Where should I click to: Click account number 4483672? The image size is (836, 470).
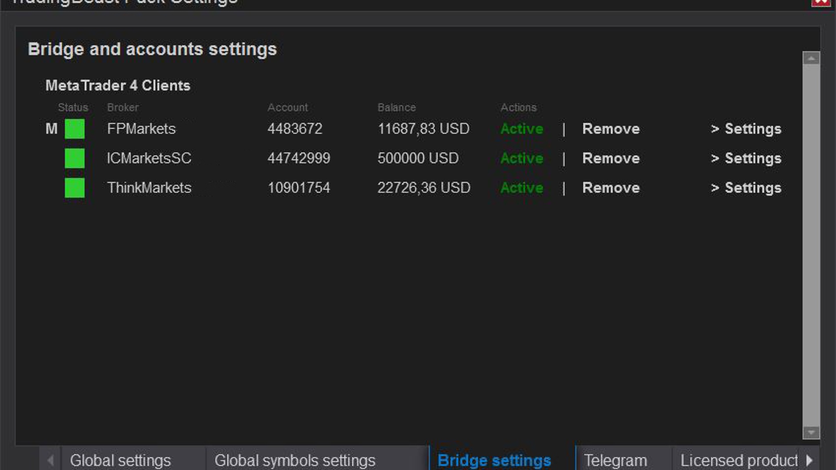(295, 129)
